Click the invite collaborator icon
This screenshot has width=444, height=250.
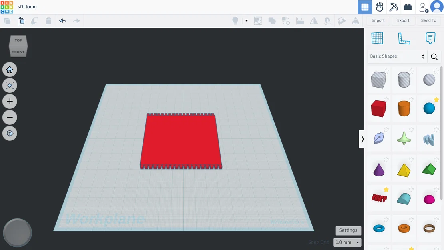(x=424, y=7)
